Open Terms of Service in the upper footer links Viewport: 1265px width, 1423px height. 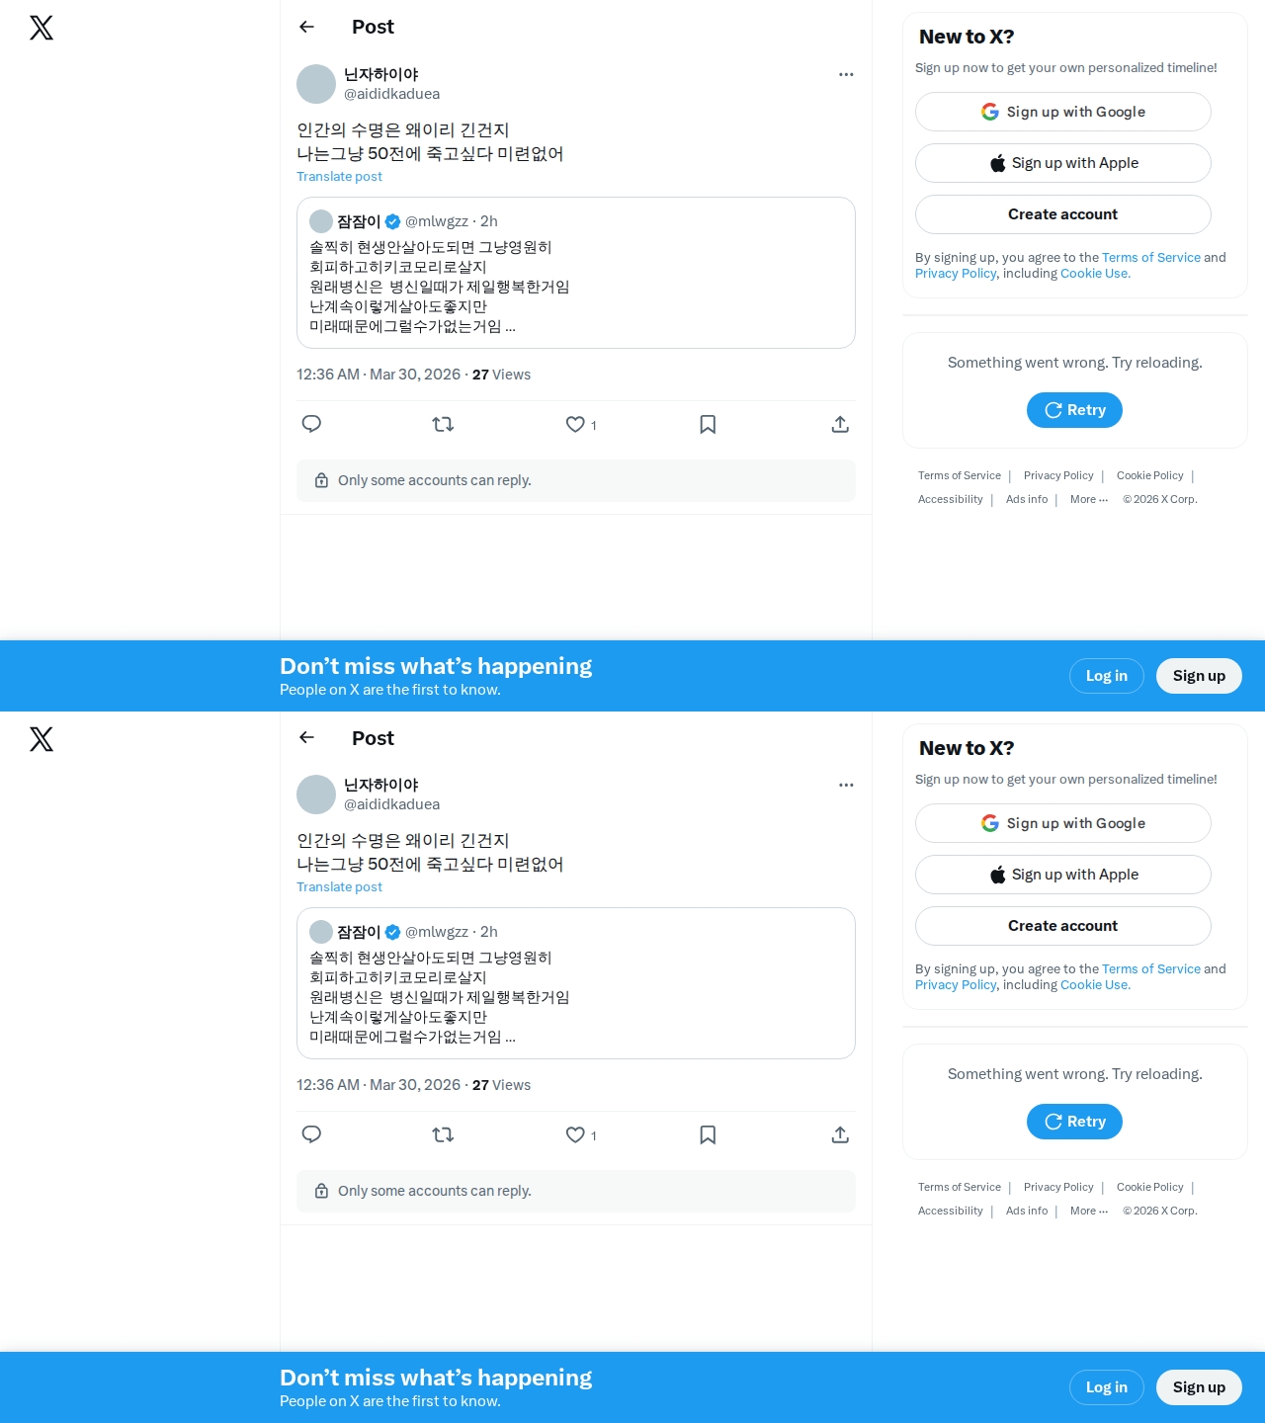tap(960, 475)
